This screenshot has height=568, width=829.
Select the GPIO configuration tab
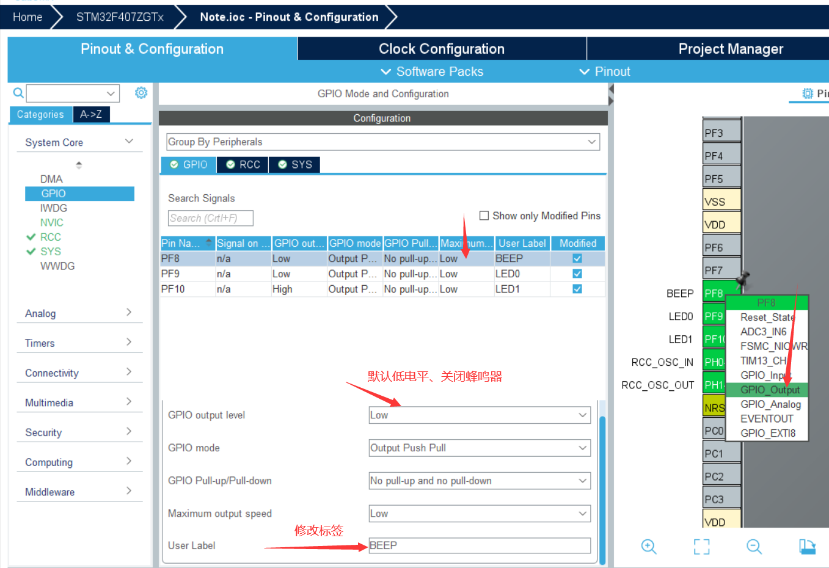(189, 165)
